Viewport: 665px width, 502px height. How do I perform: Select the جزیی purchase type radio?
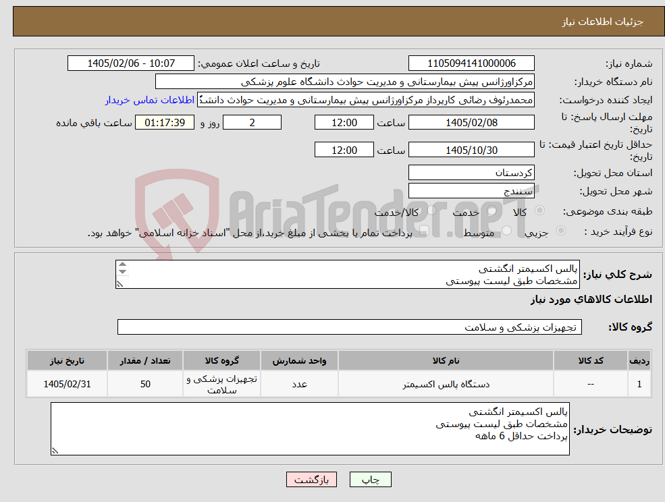[x=560, y=231]
